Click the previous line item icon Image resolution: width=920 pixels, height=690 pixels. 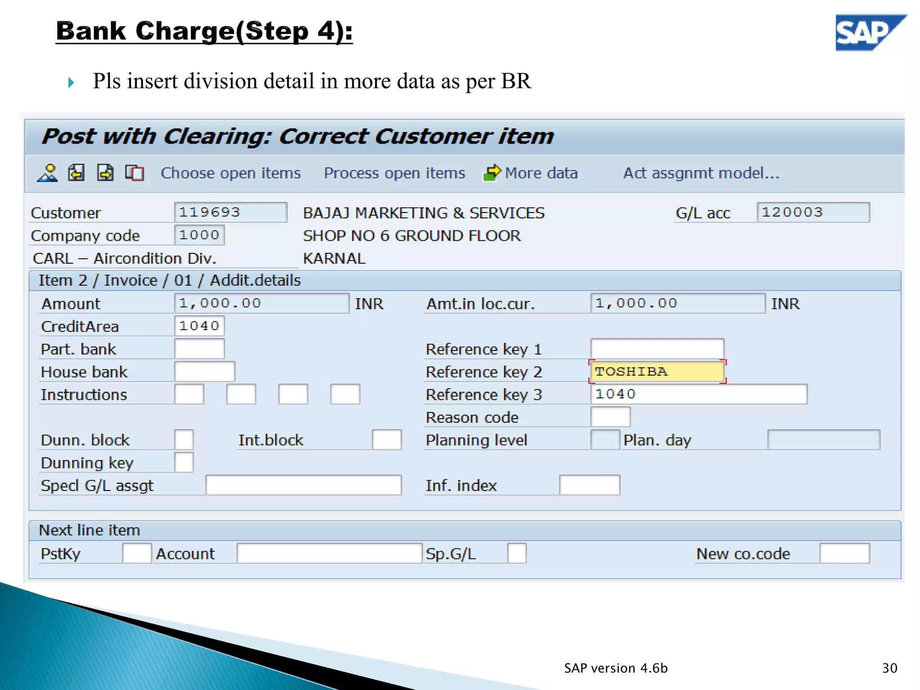click(76, 173)
